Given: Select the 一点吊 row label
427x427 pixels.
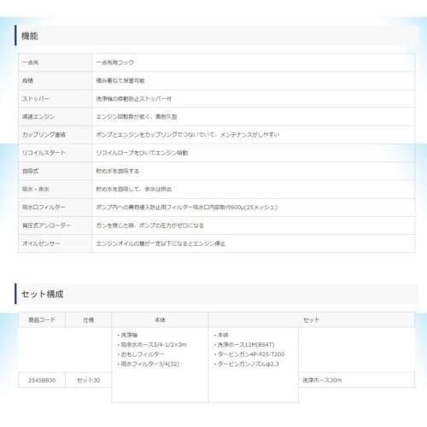Looking at the screenshot, I should coord(31,62).
